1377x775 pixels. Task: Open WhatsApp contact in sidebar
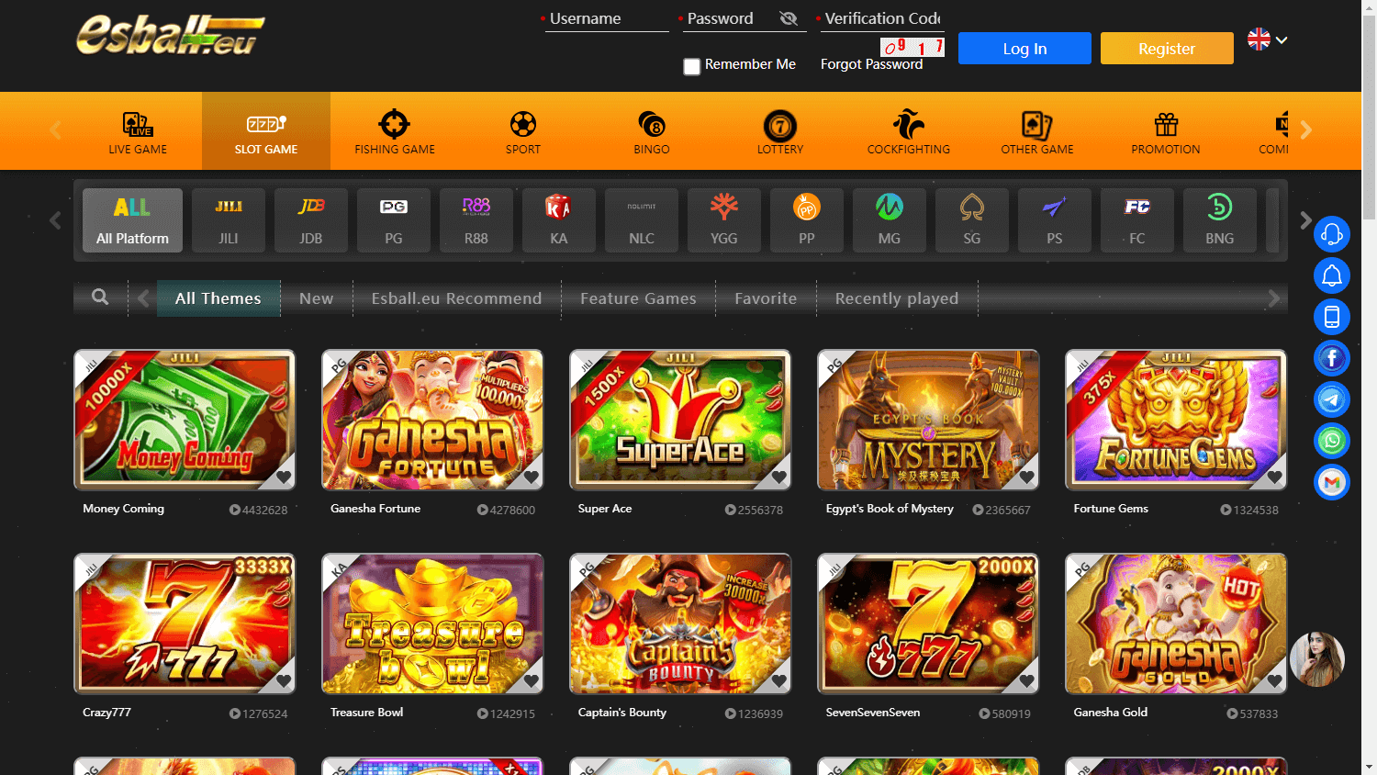[1332, 441]
